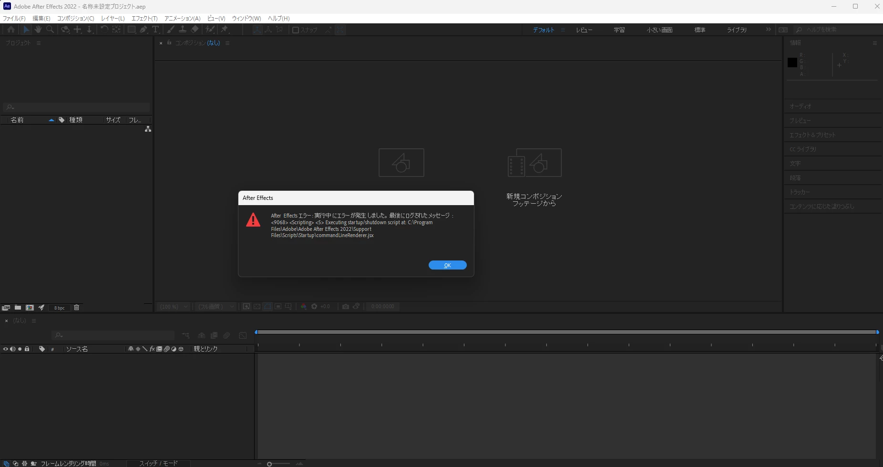The width and height of the screenshot is (883, 467).
Task: Switch to the レビュー workspace
Action: click(584, 30)
